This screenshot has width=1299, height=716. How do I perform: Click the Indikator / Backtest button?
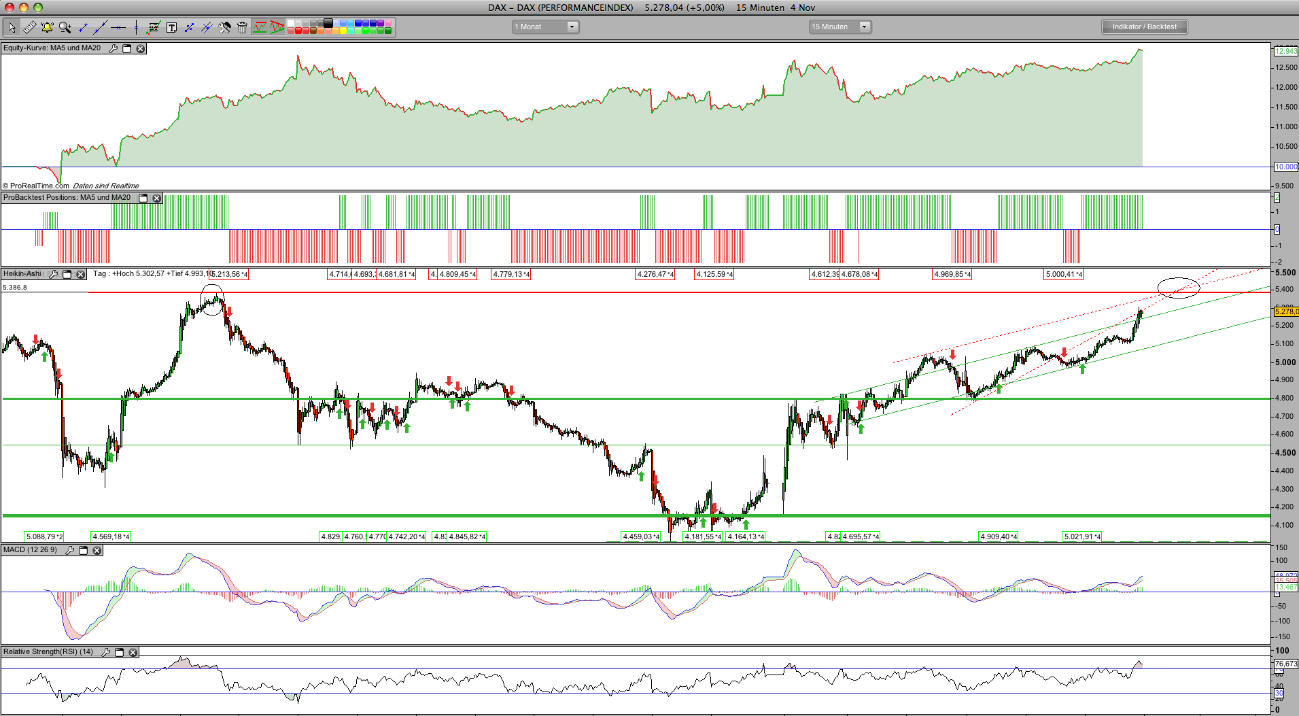pyautogui.click(x=1145, y=27)
